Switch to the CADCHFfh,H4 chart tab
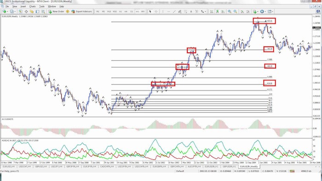The height and width of the screenshot is (181, 322). [107, 167]
